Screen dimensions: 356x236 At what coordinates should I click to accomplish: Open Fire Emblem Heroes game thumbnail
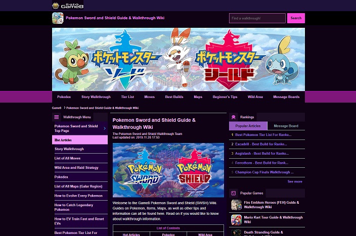pyautogui.click(x=236, y=205)
